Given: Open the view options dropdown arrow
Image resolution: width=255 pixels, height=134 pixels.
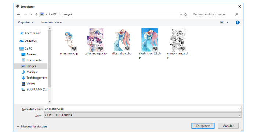Looking at the screenshot, I should point(227,22).
